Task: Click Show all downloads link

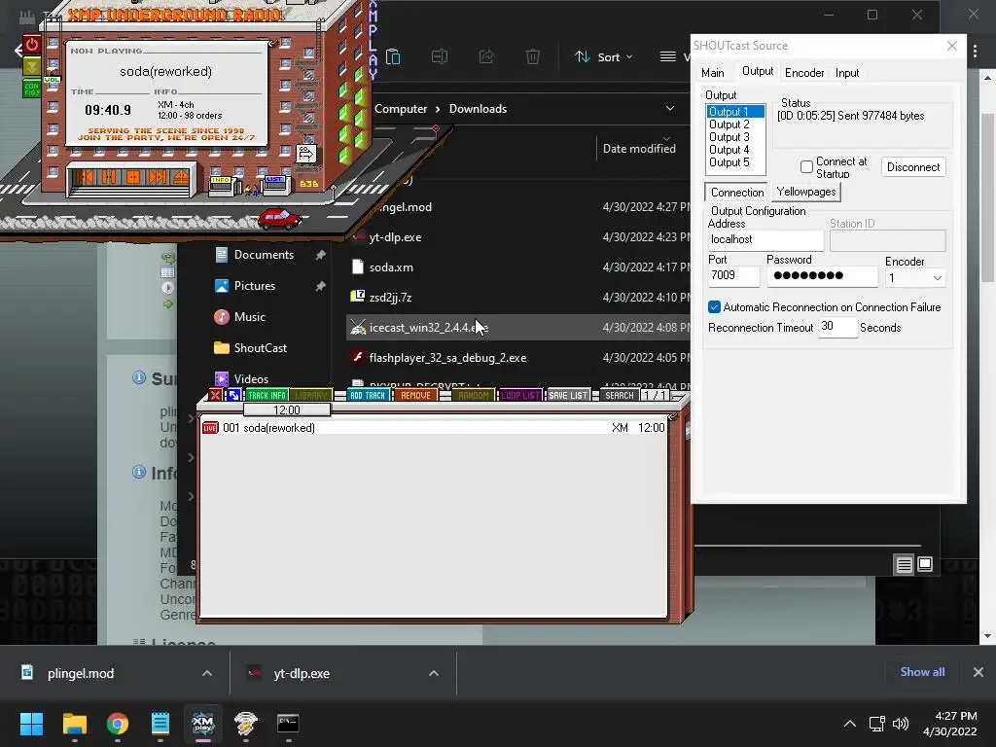Action: [922, 672]
